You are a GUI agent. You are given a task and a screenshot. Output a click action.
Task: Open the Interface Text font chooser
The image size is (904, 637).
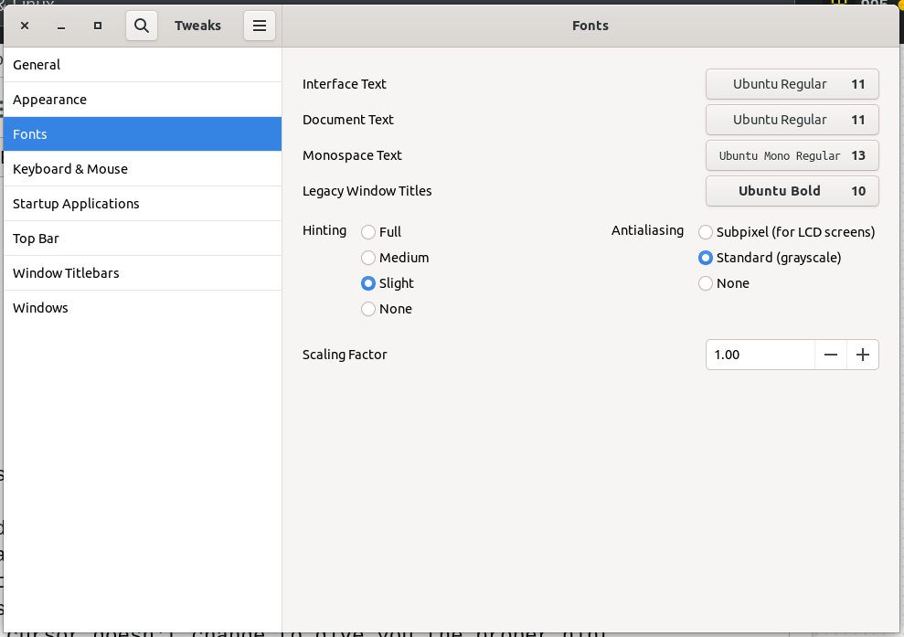tap(792, 84)
